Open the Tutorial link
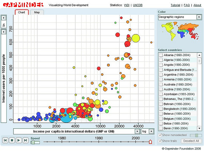The height and width of the screenshot is (151, 204). 175,5
